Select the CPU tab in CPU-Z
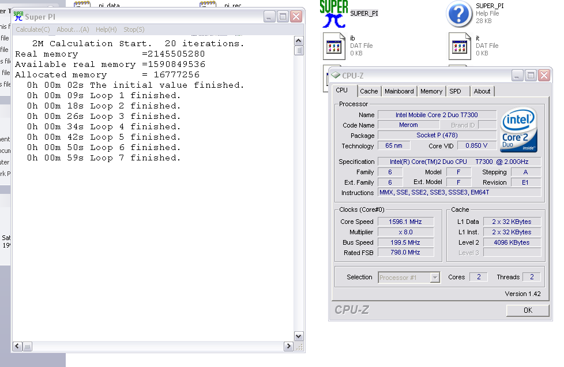 point(342,91)
